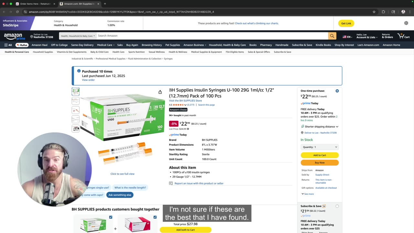Click Report an issue link
Screen dimensions: 414x233
coord(199,183)
